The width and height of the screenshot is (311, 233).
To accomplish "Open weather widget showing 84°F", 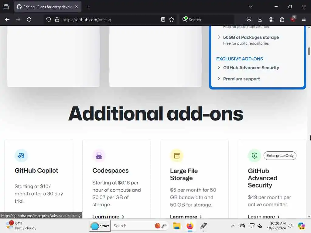I will coord(21,226).
